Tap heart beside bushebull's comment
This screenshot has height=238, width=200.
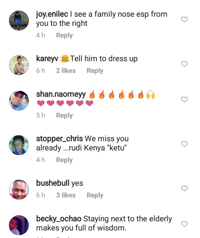coord(184,189)
